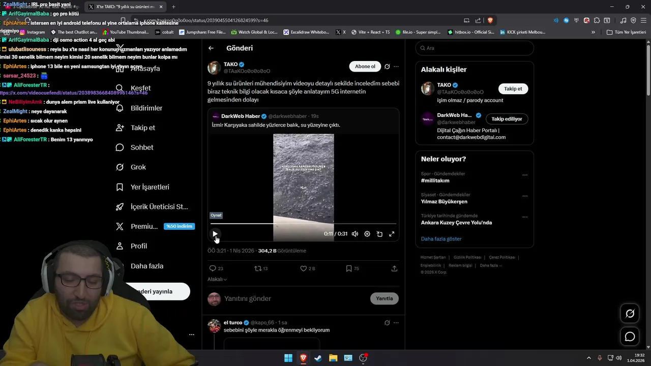
Task: Click the 304,2 B Görüntüleme view count
Action: pyautogui.click(x=282, y=251)
